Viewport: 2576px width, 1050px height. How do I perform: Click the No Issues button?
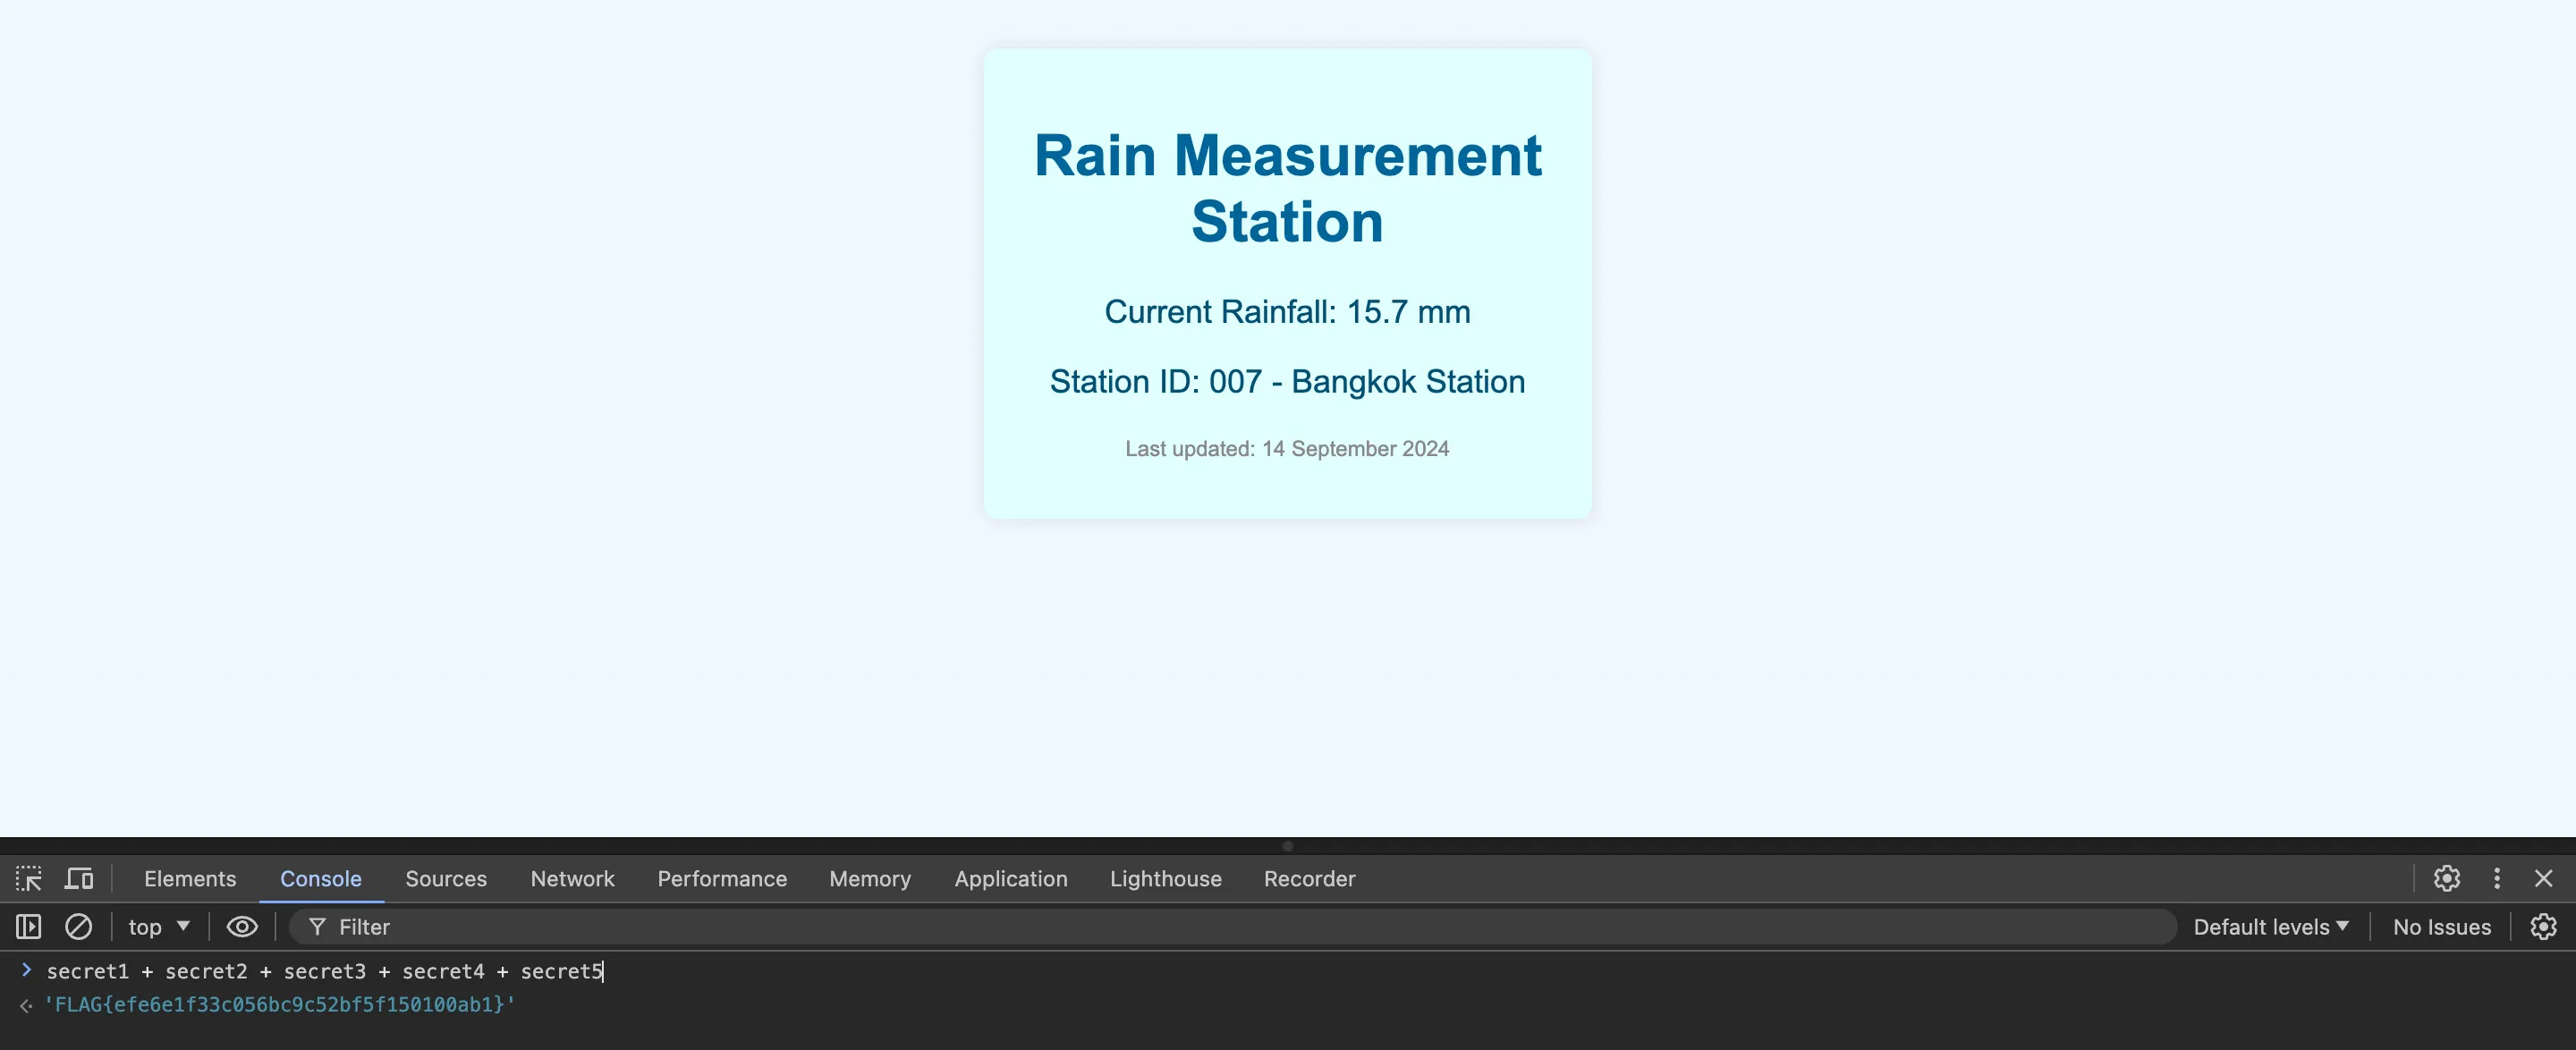[2441, 927]
